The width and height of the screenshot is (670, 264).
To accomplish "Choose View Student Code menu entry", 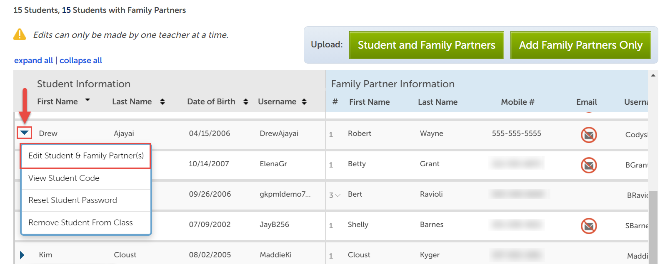I will pyautogui.click(x=64, y=178).
